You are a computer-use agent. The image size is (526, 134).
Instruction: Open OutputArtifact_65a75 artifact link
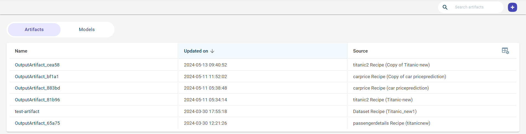[x=38, y=123]
